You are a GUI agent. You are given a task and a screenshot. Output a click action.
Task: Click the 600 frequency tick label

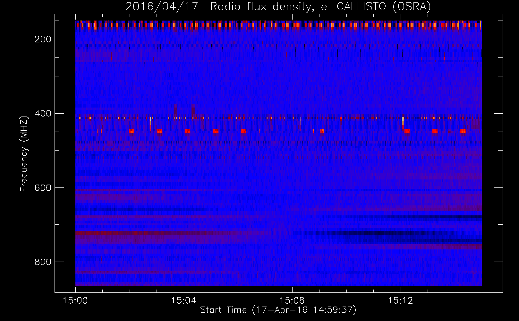[43, 188]
